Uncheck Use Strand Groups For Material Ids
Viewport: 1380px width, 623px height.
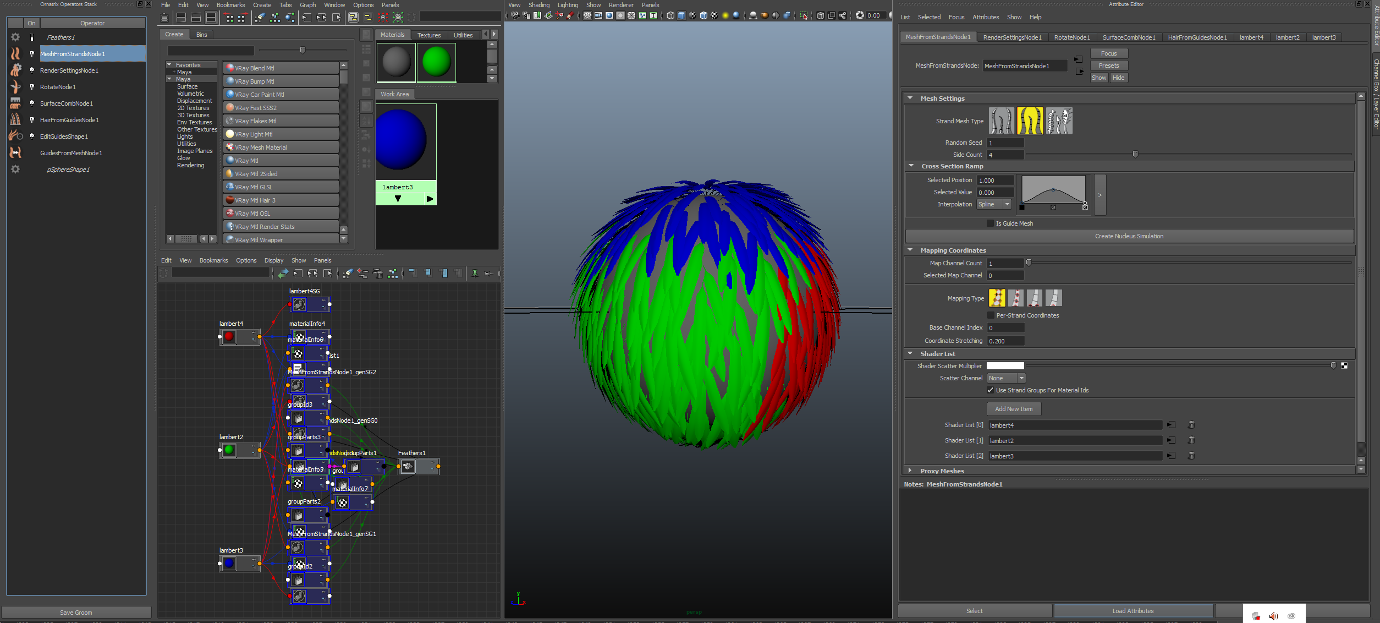991,390
